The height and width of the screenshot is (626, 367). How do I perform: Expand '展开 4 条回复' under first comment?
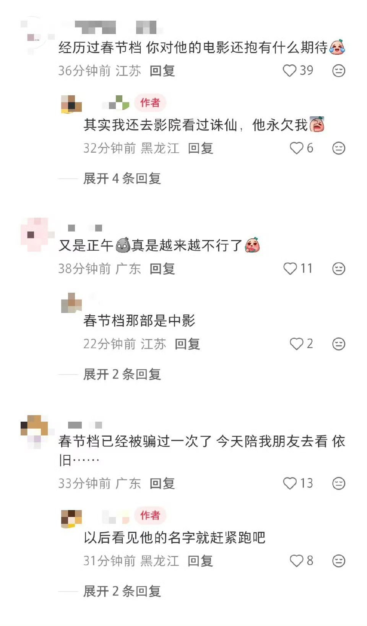tap(122, 178)
